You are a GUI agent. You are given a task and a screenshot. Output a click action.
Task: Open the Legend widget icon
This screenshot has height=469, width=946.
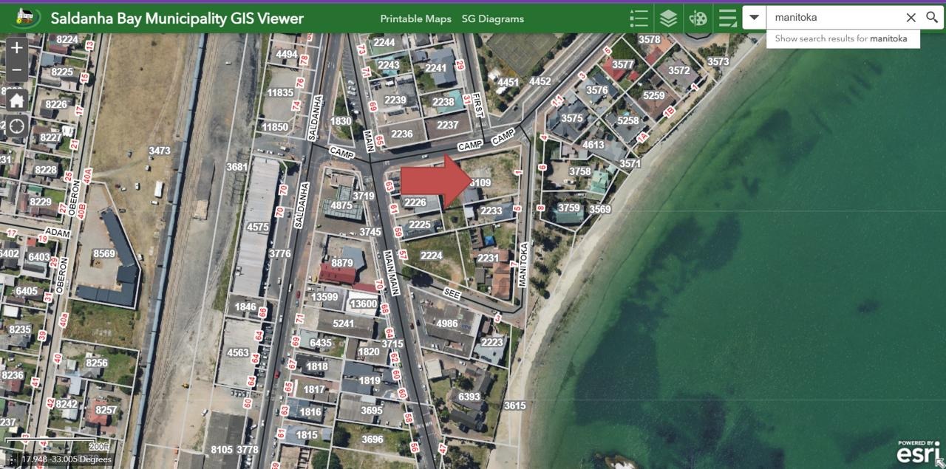(639, 18)
